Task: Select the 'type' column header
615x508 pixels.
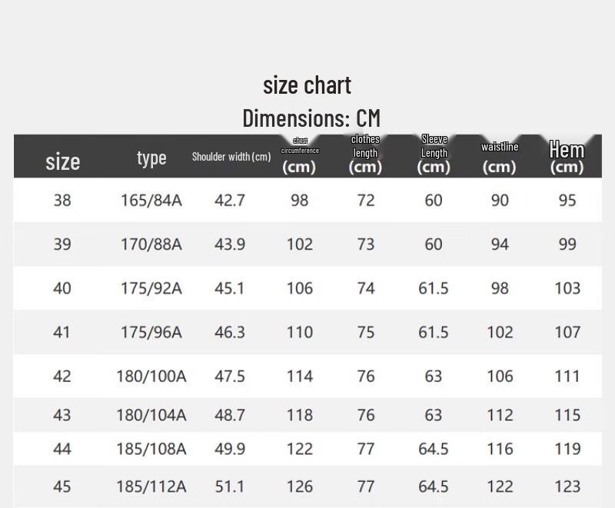Action: click(x=151, y=158)
